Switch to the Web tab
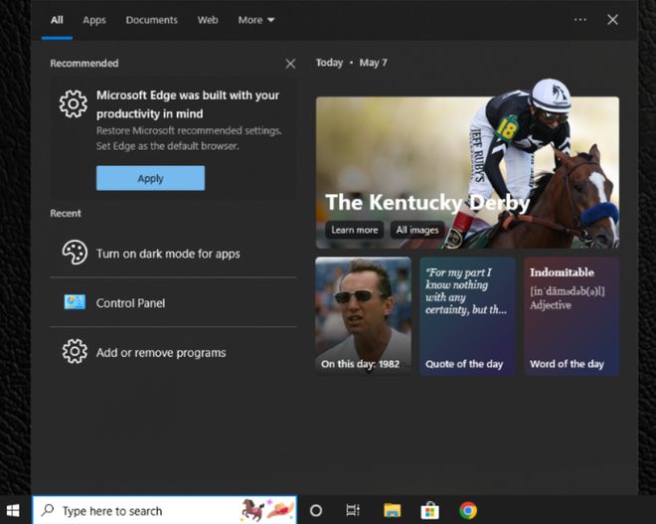The height and width of the screenshot is (524, 656). [x=208, y=20]
